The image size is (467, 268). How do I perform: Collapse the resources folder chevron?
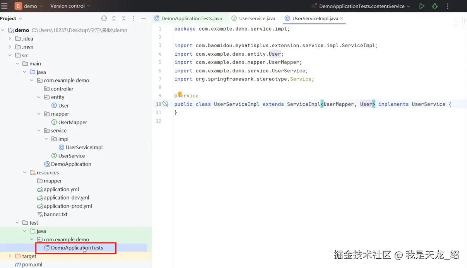pyautogui.click(x=25, y=172)
